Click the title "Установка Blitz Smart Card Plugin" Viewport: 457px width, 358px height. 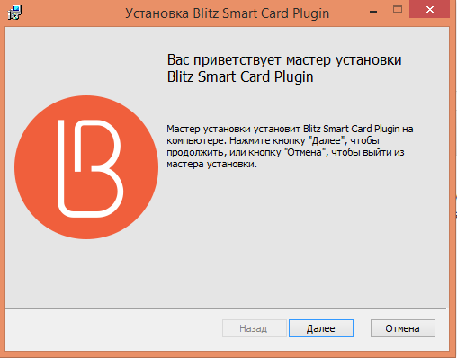tap(228, 13)
